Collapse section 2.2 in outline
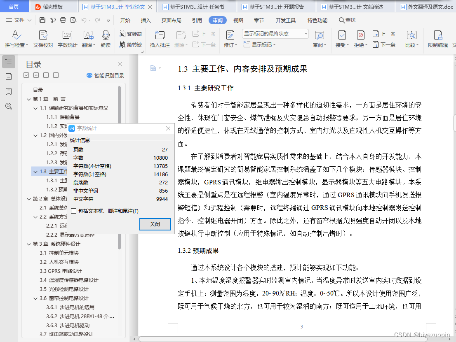456x342 pixels. pyautogui.click(x=35, y=217)
